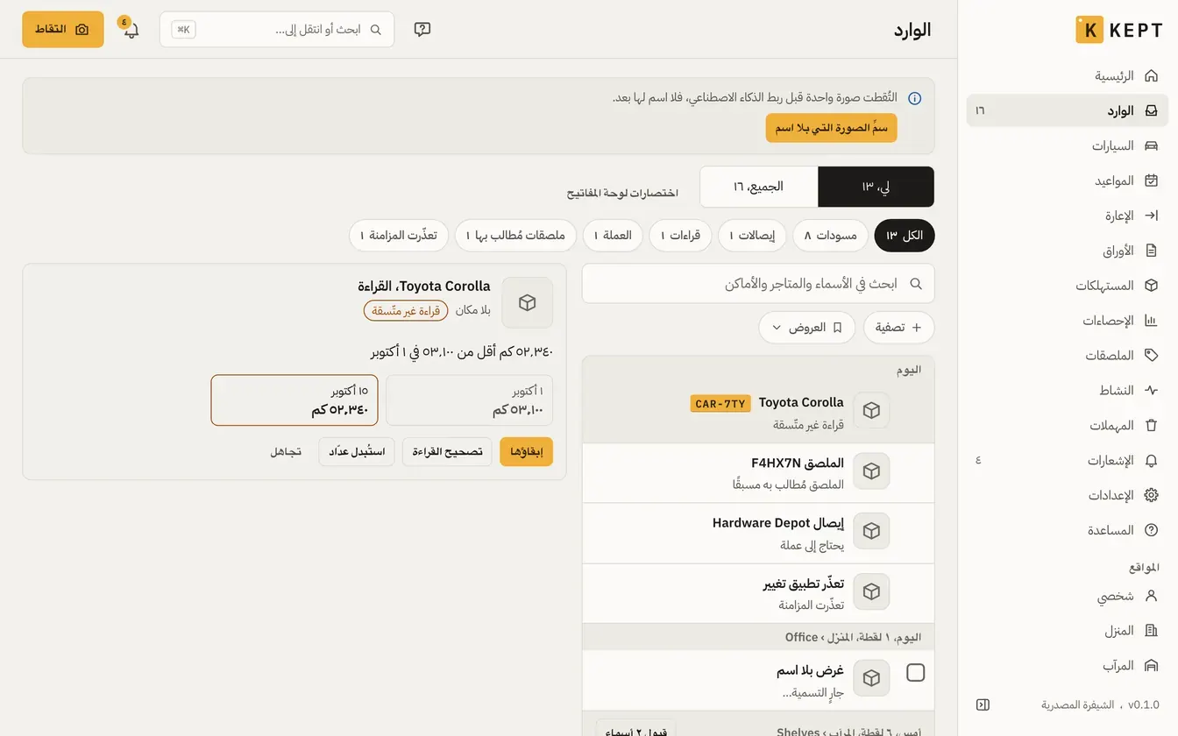Open المواعيد appointments in sidebar
Image resolution: width=1178 pixels, height=736 pixels.
(1067, 180)
